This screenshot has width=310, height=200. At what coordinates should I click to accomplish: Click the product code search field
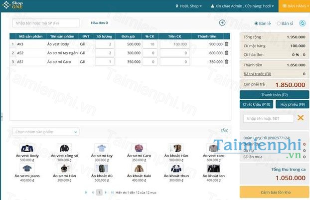(45, 23)
